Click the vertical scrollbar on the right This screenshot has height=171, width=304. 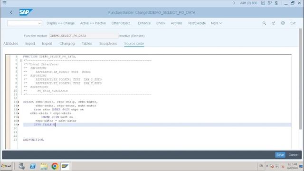click(300, 79)
